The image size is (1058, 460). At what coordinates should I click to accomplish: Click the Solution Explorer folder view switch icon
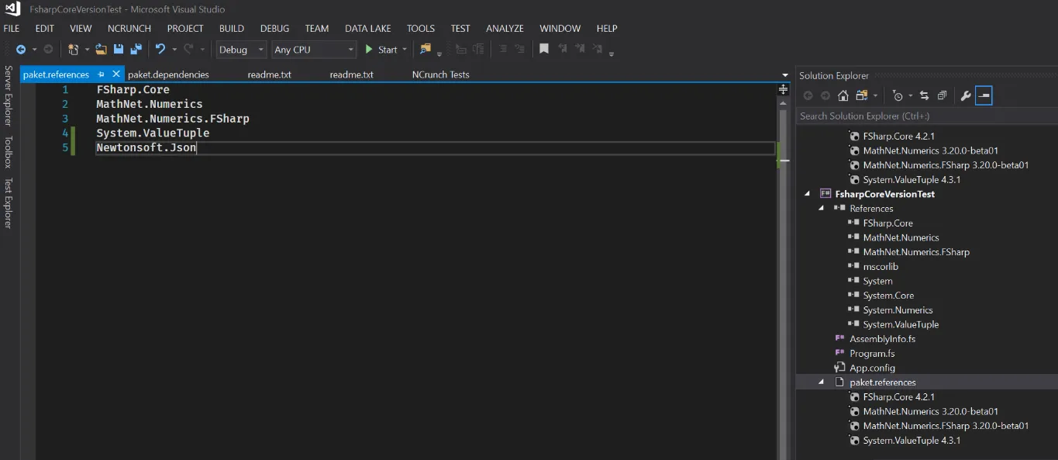point(863,96)
